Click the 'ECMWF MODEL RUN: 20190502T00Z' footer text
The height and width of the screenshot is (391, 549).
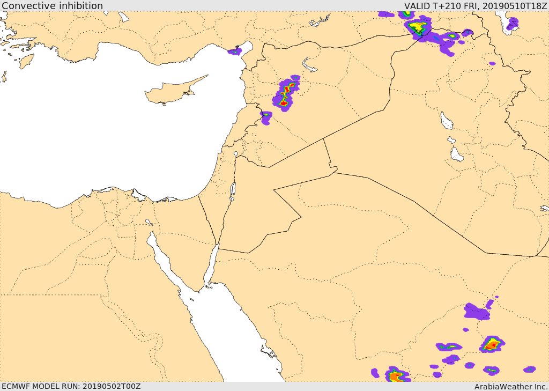pos(71,386)
